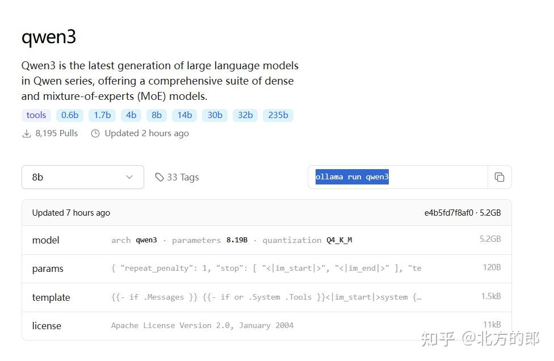The height and width of the screenshot is (361, 554).
Task: Click the clock icon beside Updated
Action: click(95, 133)
